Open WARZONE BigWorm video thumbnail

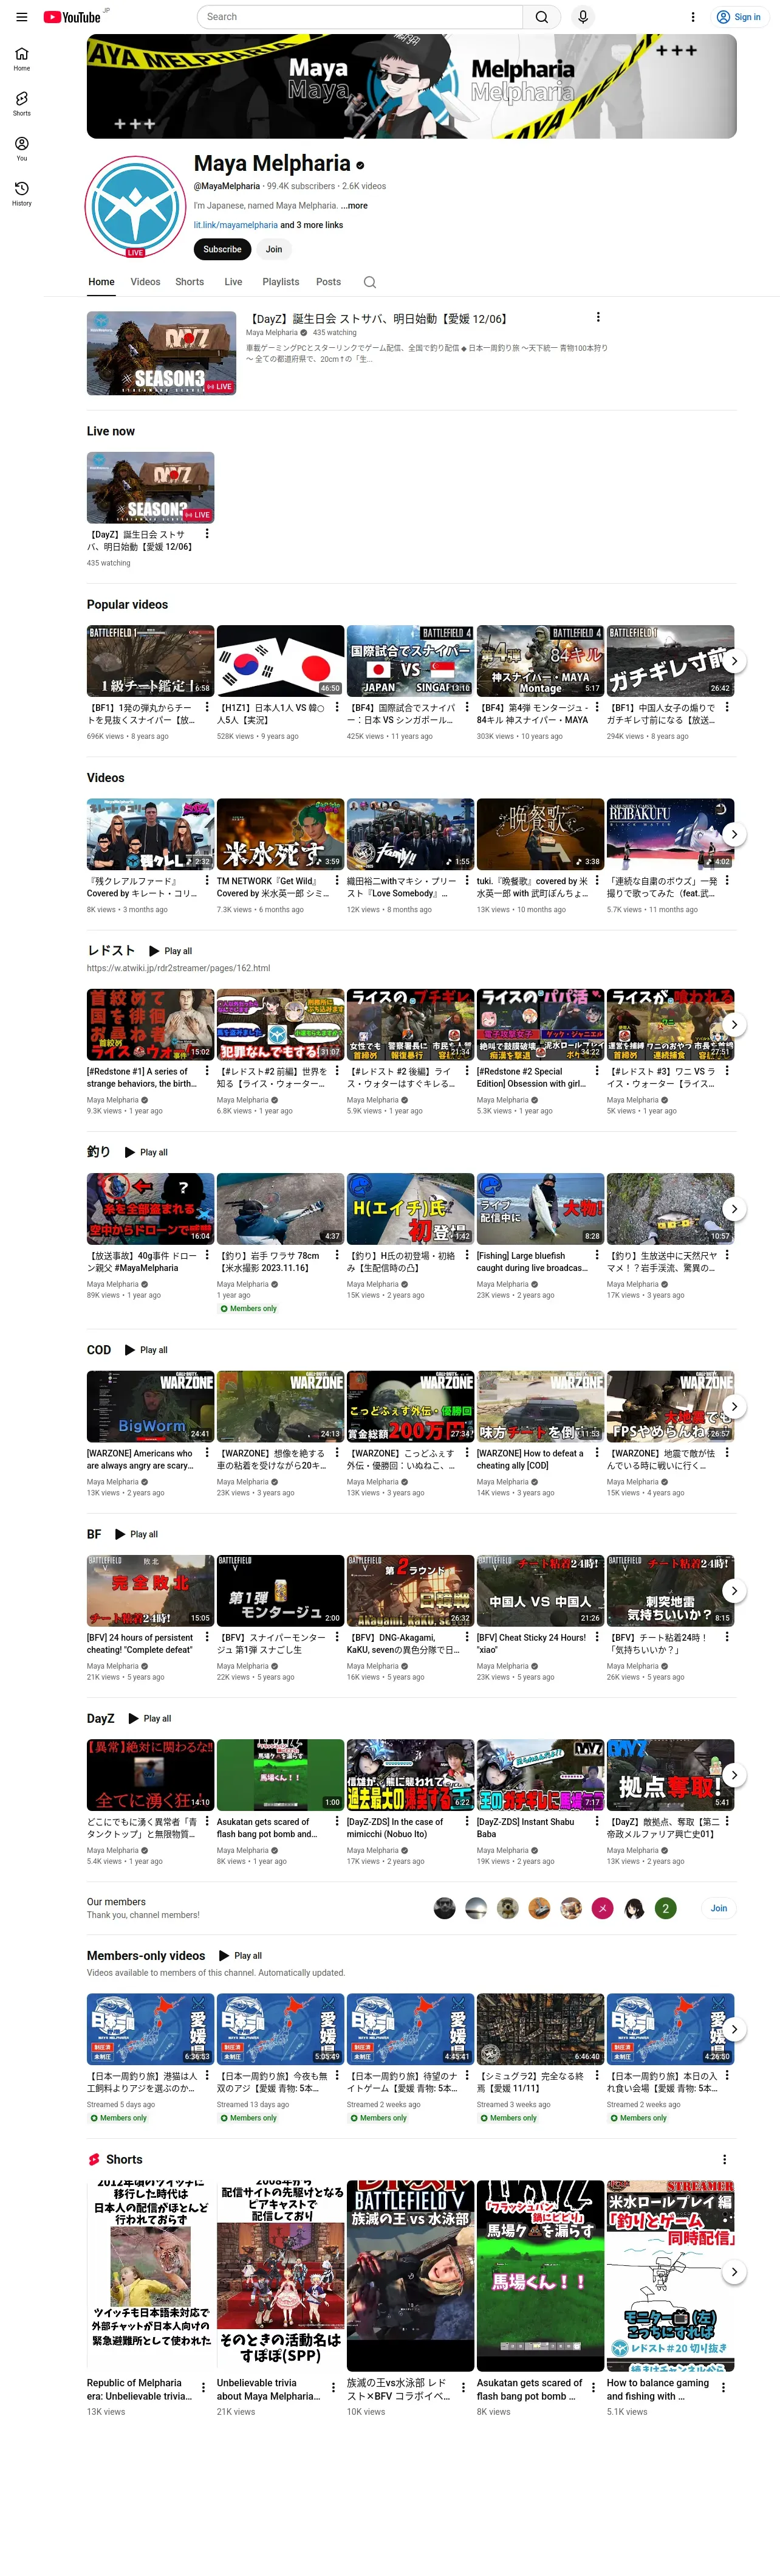(x=150, y=1406)
